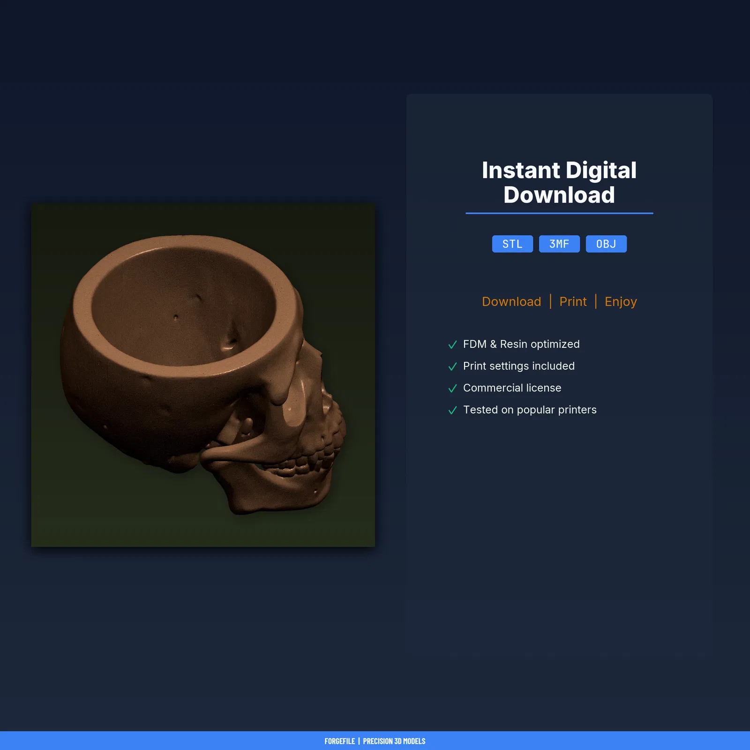Image resolution: width=750 pixels, height=750 pixels.
Task: Click the orange 'Download' step text
Action: tap(511, 301)
